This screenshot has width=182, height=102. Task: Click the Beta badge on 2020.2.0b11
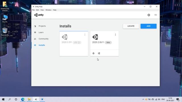click(x=108, y=42)
